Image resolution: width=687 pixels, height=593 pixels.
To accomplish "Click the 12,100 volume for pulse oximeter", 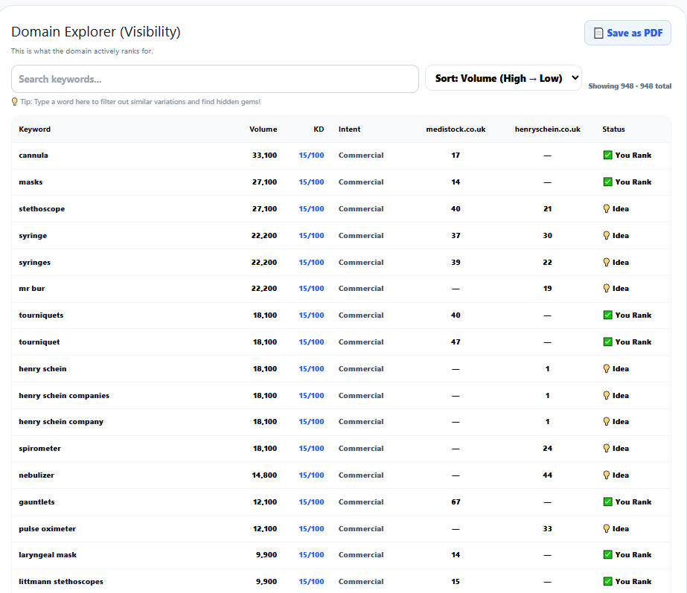I will pos(265,528).
